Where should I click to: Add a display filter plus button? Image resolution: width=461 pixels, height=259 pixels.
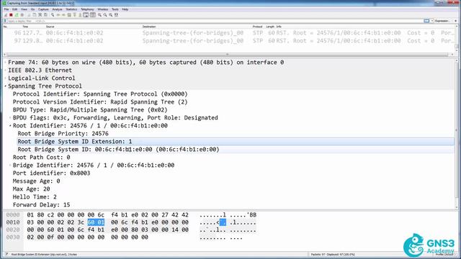456,21
